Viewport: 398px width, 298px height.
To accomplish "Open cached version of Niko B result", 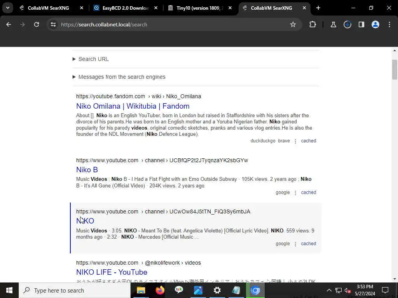I will (308, 192).
